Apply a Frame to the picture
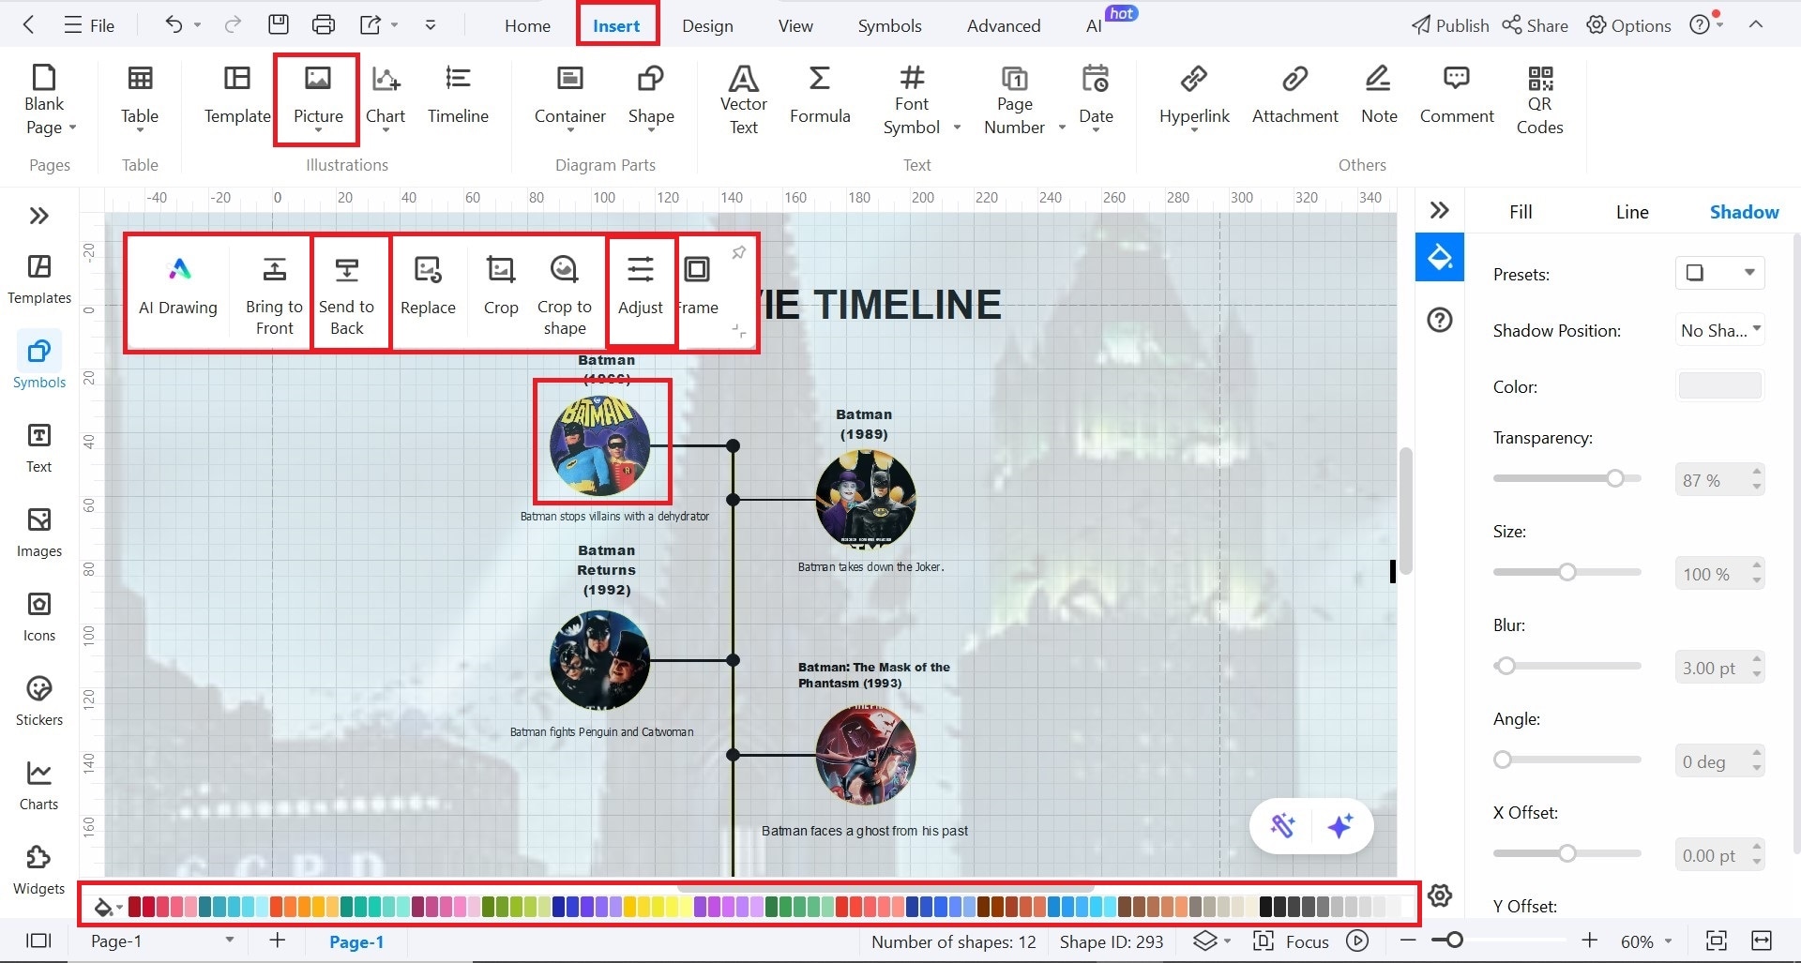Screen dimensions: 1801x963 697,287
